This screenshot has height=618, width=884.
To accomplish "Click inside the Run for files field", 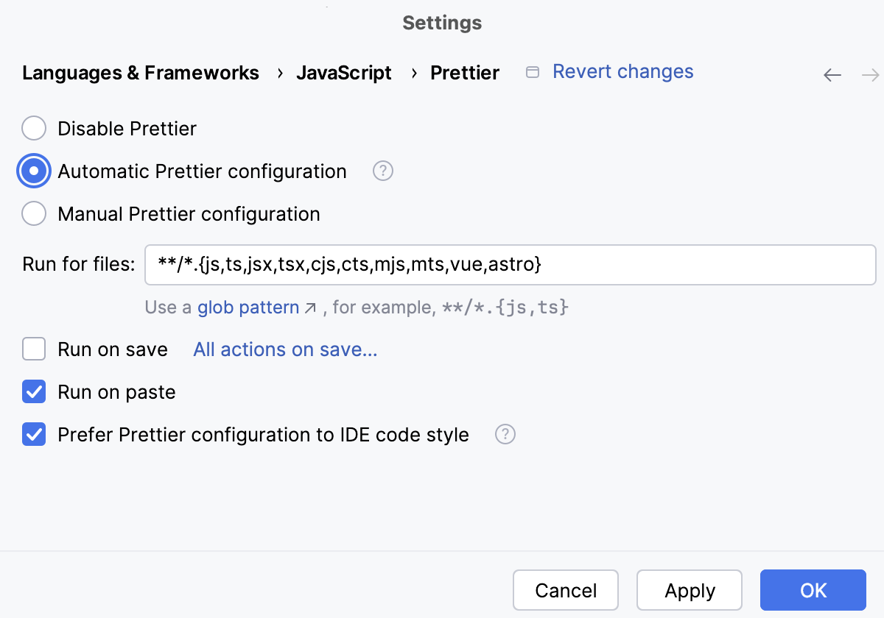I will pyautogui.click(x=442, y=265).
